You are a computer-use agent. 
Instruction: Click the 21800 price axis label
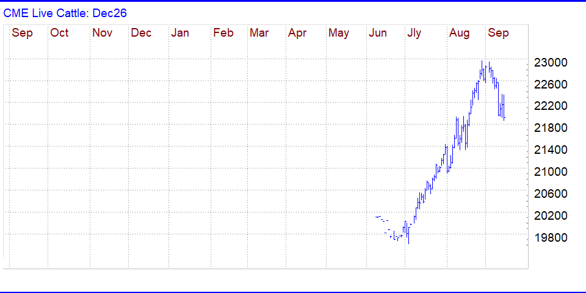click(551, 128)
